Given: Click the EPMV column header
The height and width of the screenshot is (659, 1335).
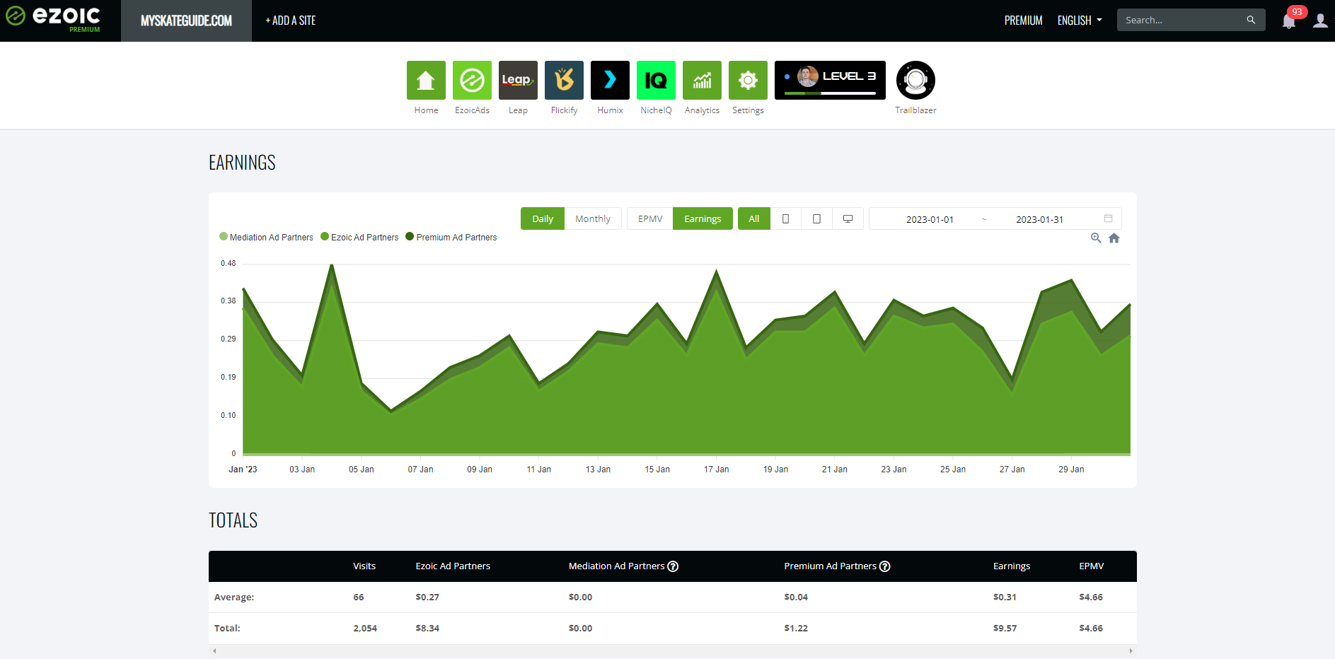Looking at the screenshot, I should pos(1092,566).
